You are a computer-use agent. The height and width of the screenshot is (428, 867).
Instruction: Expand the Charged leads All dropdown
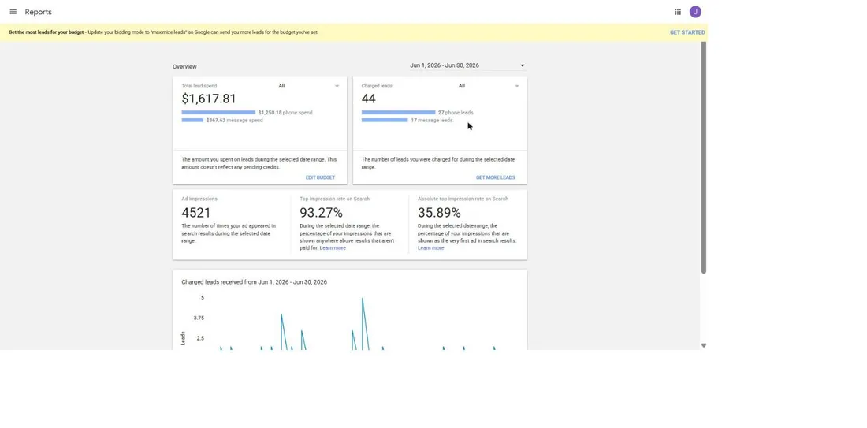[489, 86]
